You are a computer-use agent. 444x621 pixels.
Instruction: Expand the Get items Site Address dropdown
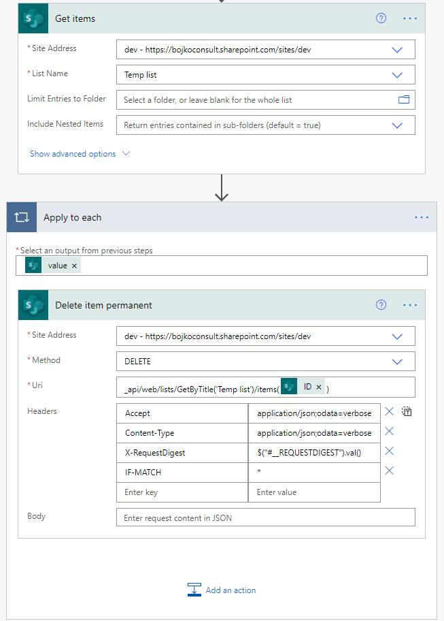[x=397, y=50]
